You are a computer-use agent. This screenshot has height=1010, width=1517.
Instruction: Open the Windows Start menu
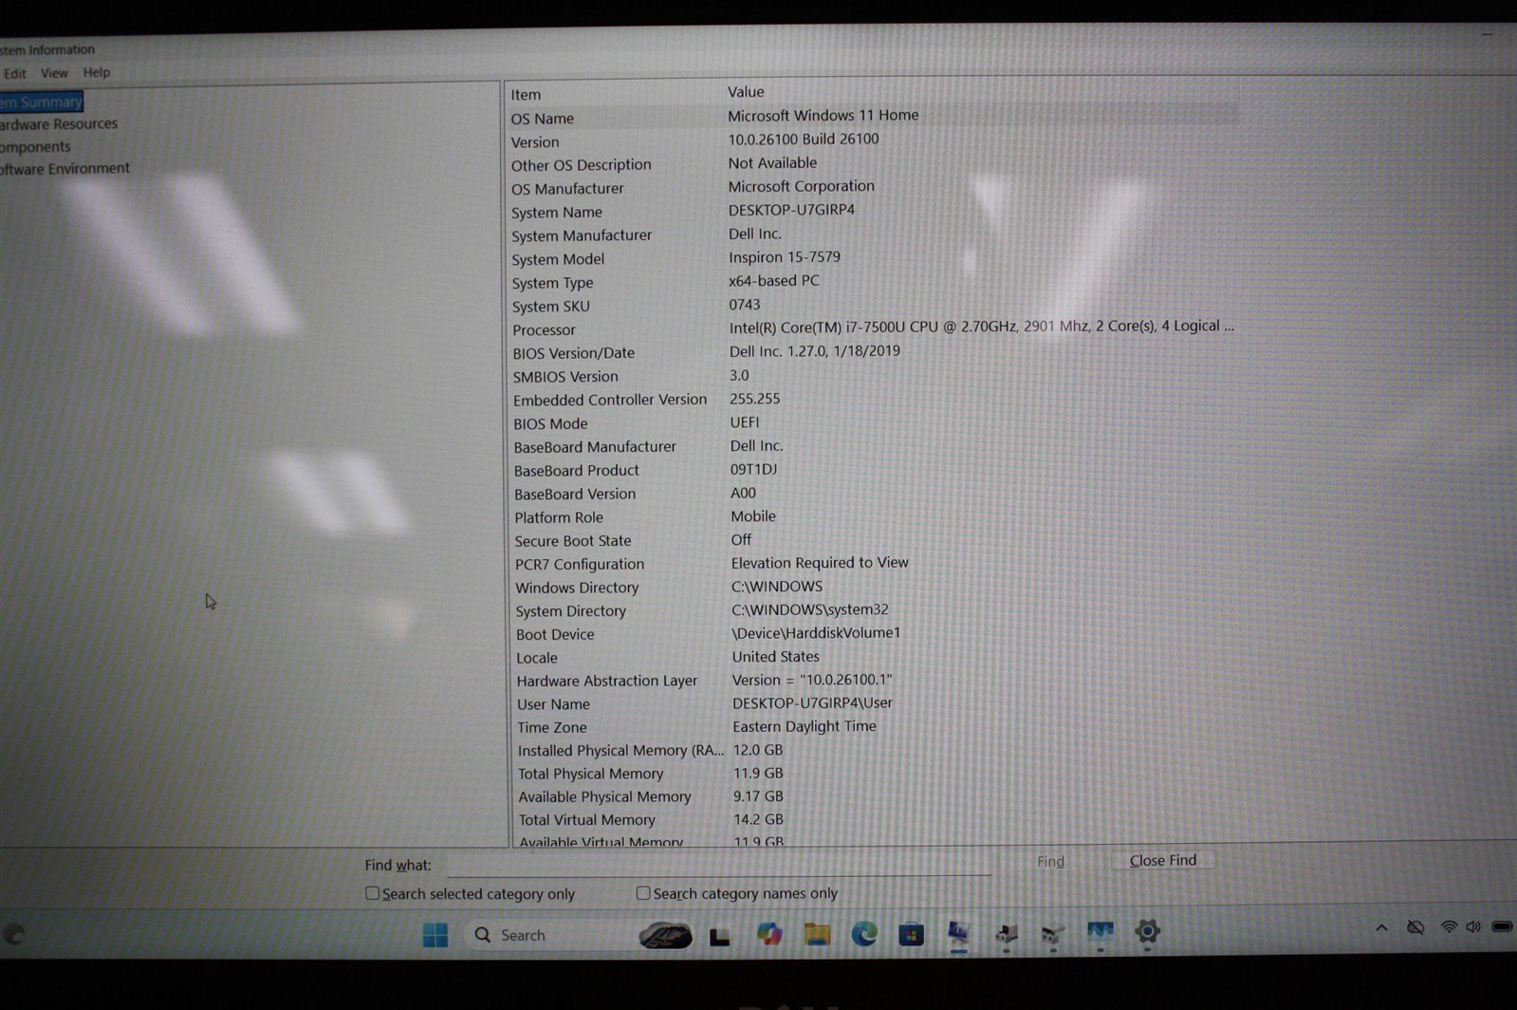pyautogui.click(x=435, y=935)
